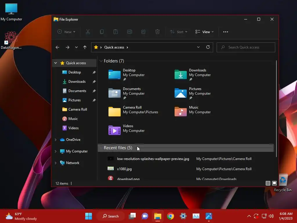The image size is (297, 223).
Task: Click the Share icon in toolbar
Action: tap(143, 32)
